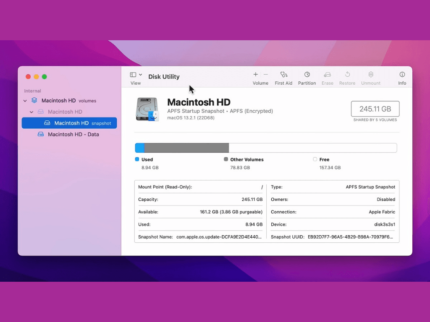The height and width of the screenshot is (322, 430).
Task: Open the View dropdown chevron
Action: [141, 75]
